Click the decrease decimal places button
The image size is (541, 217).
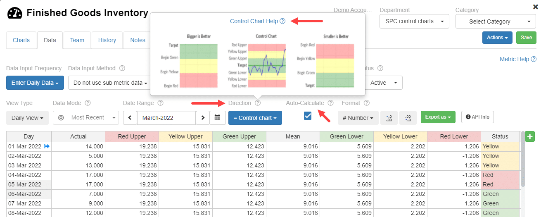408,118
